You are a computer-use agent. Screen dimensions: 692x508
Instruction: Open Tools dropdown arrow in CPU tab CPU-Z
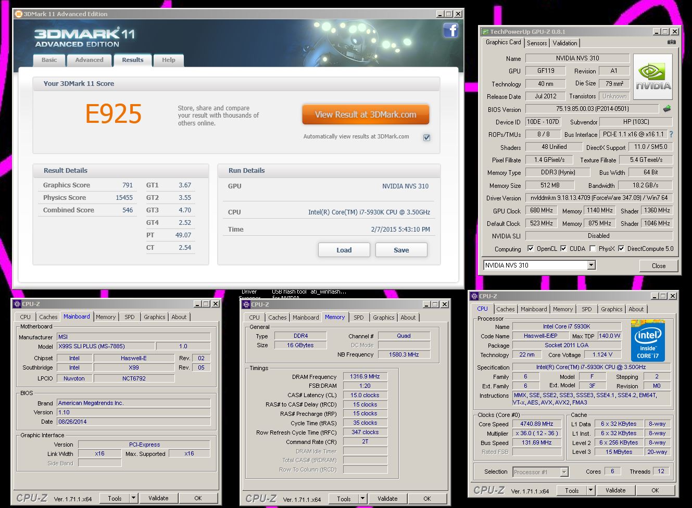coord(590,490)
